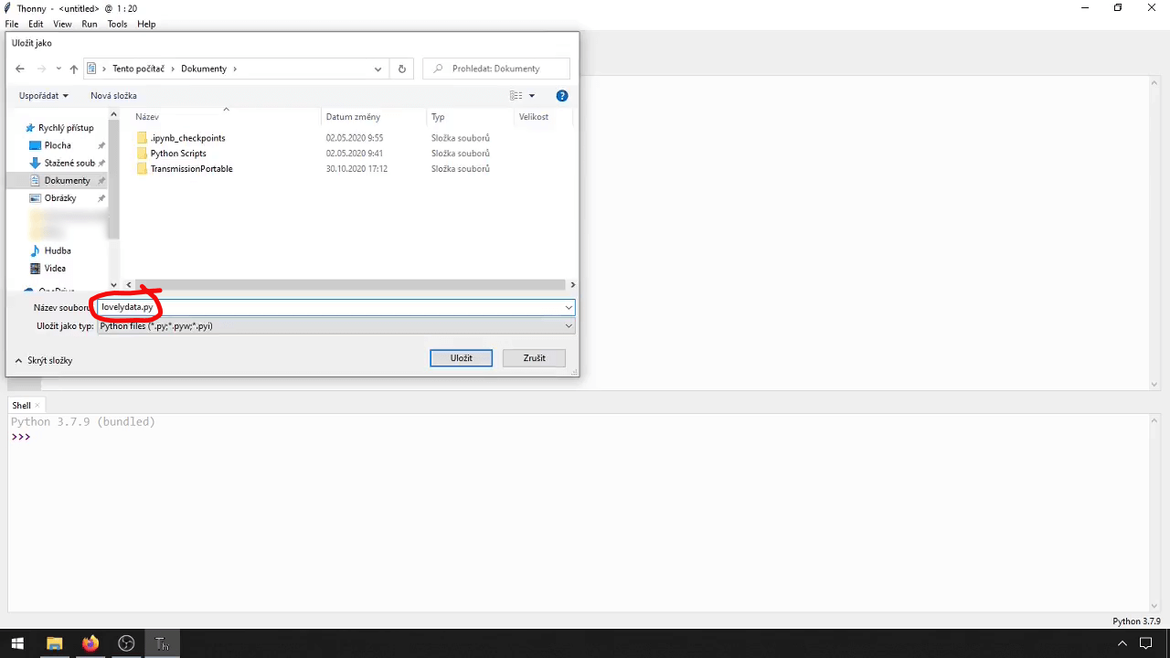Click the Thonny editor vertical scrollbar
Viewport: 1170px width, 658px height.
click(x=1154, y=233)
